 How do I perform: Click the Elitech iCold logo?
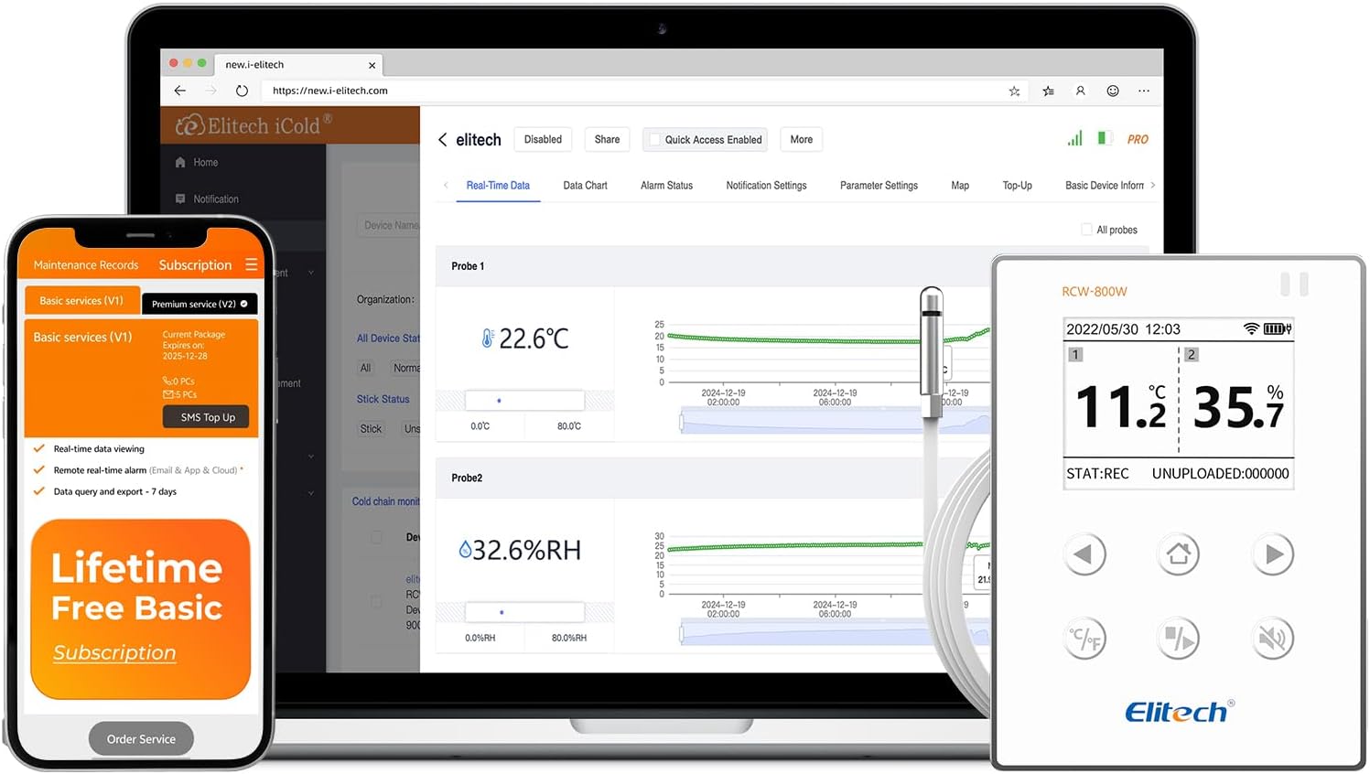(x=254, y=125)
